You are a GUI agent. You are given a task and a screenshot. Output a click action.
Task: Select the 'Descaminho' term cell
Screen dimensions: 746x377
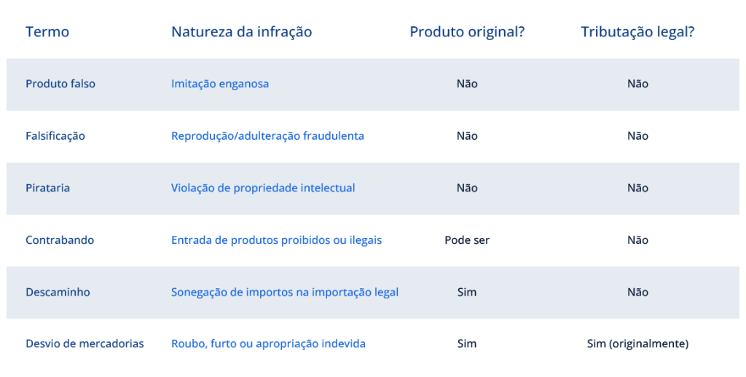coord(58,292)
